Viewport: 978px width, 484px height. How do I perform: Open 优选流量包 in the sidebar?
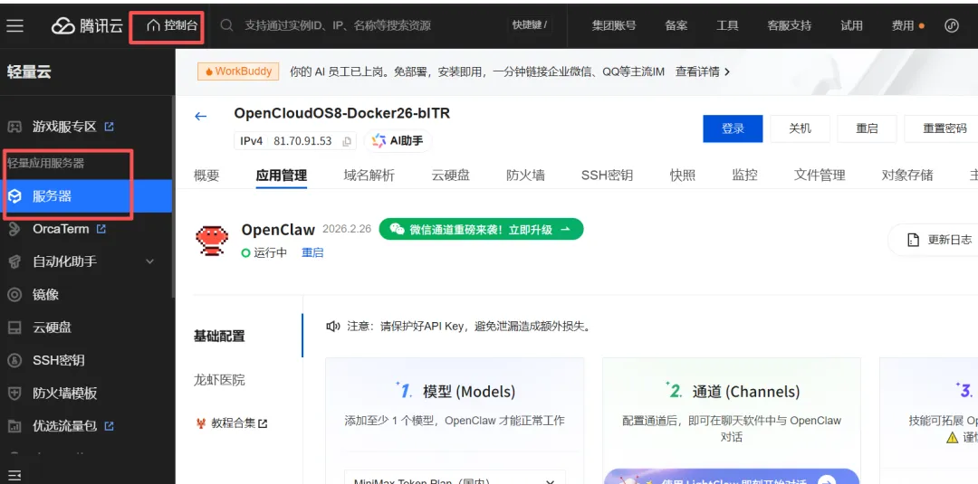click(x=64, y=427)
